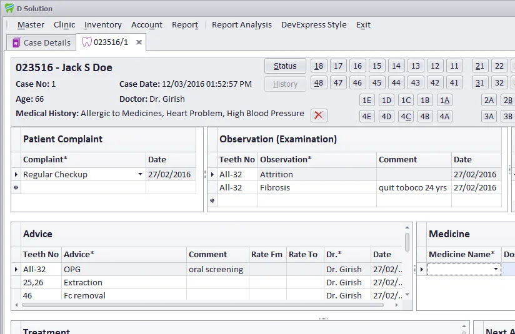Click the D Solution app logo icon
This screenshot has width=515, height=334.
pos(9,8)
